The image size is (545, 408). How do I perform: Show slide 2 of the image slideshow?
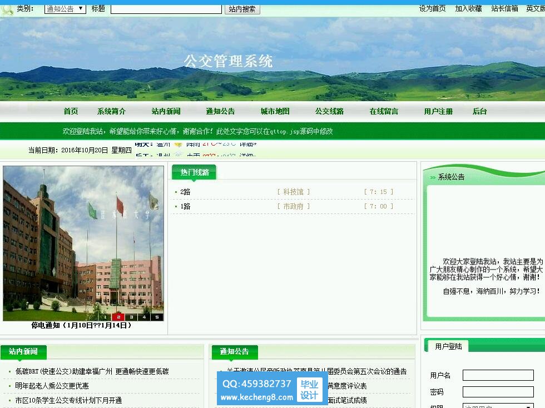118,317
